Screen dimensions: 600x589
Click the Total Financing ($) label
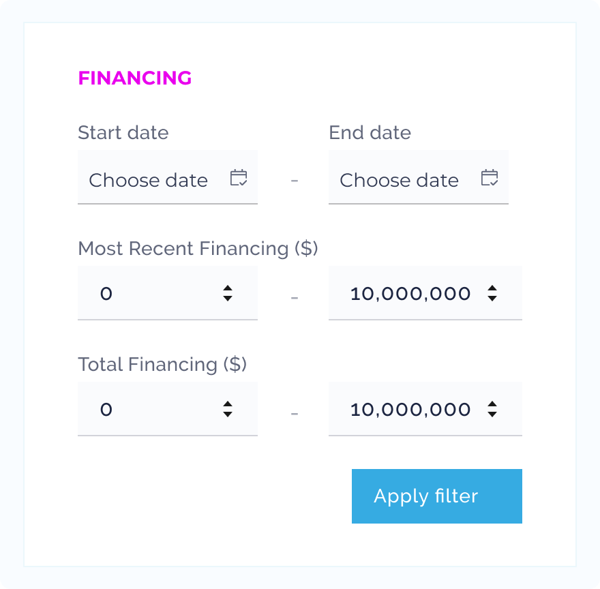pyautogui.click(x=162, y=365)
